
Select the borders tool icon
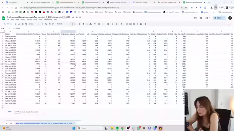coord(99,24)
